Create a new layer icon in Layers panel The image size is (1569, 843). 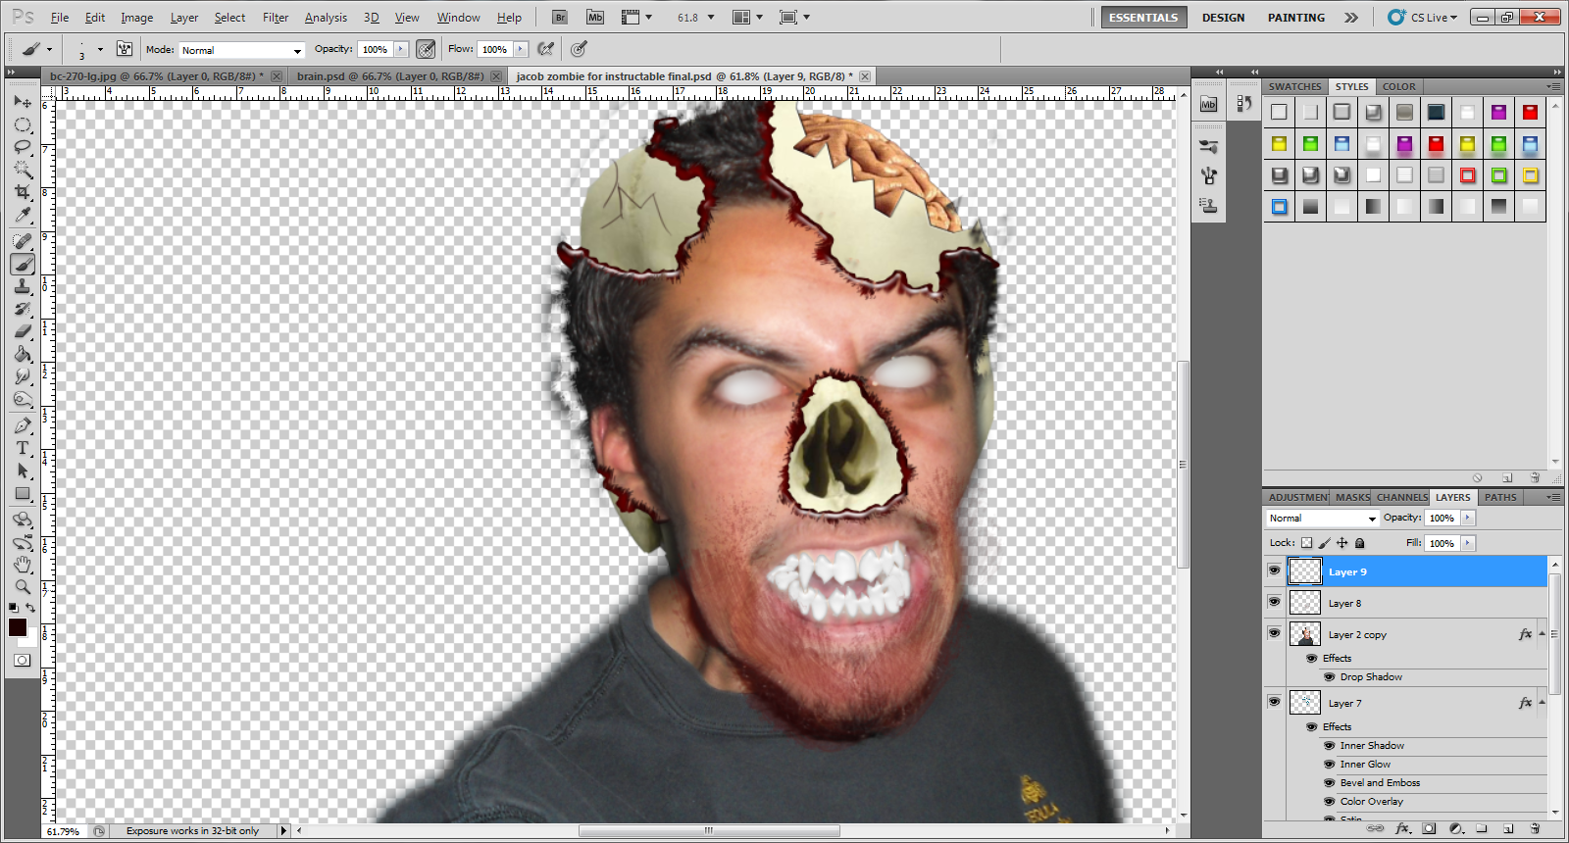coord(1508,828)
